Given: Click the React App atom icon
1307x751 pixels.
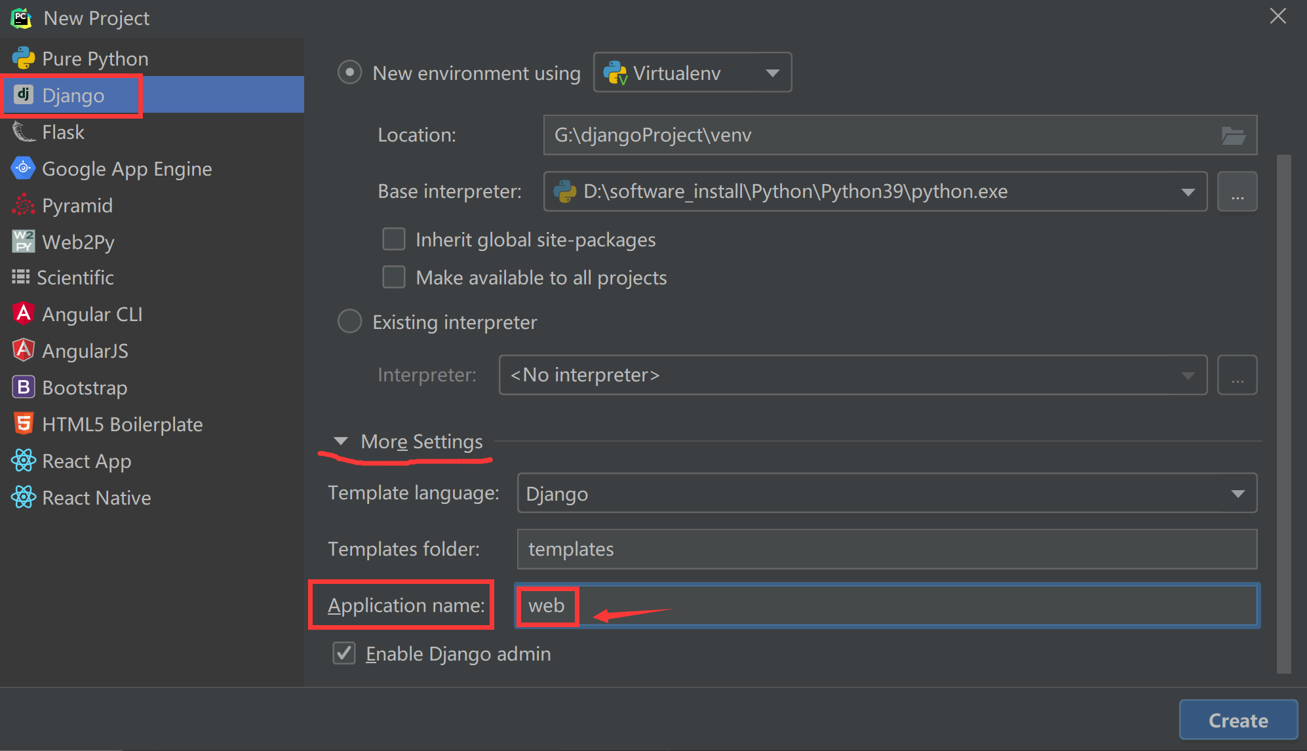Looking at the screenshot, I should point(24,461).
